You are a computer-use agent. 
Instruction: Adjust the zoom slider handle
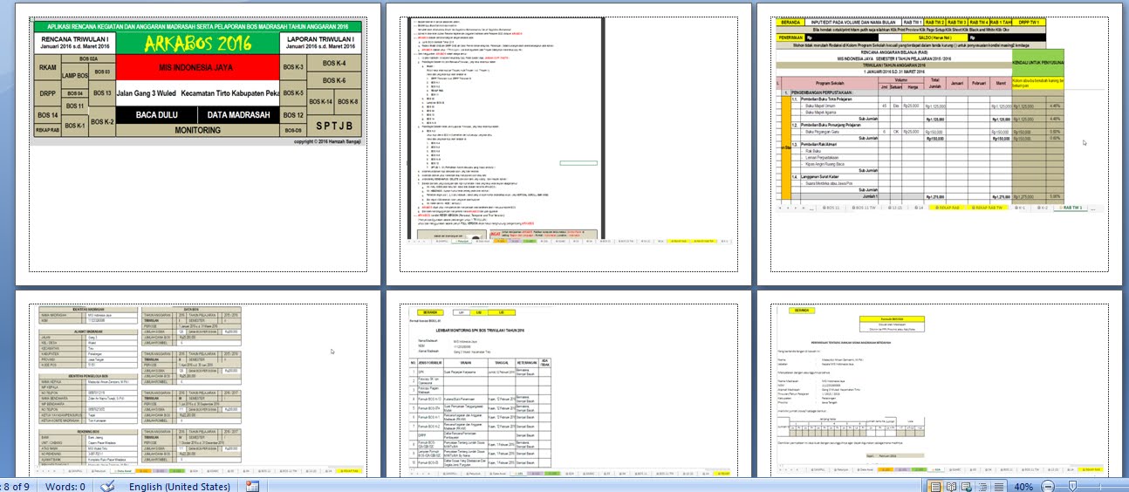(1072, 486)
